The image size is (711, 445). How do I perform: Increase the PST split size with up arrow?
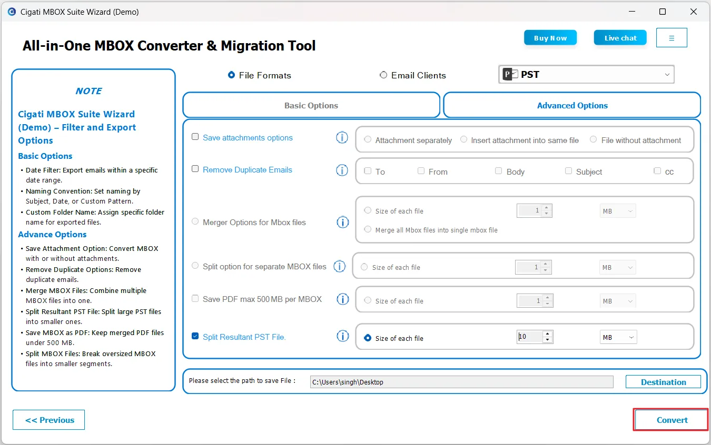[548, 334]
